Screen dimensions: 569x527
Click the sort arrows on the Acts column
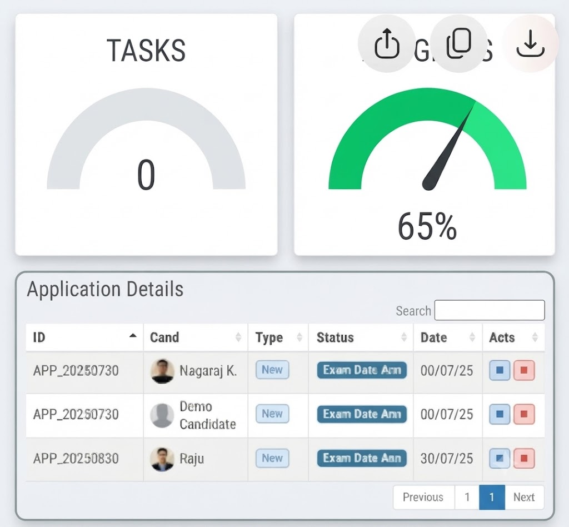[x=535, y=337]
